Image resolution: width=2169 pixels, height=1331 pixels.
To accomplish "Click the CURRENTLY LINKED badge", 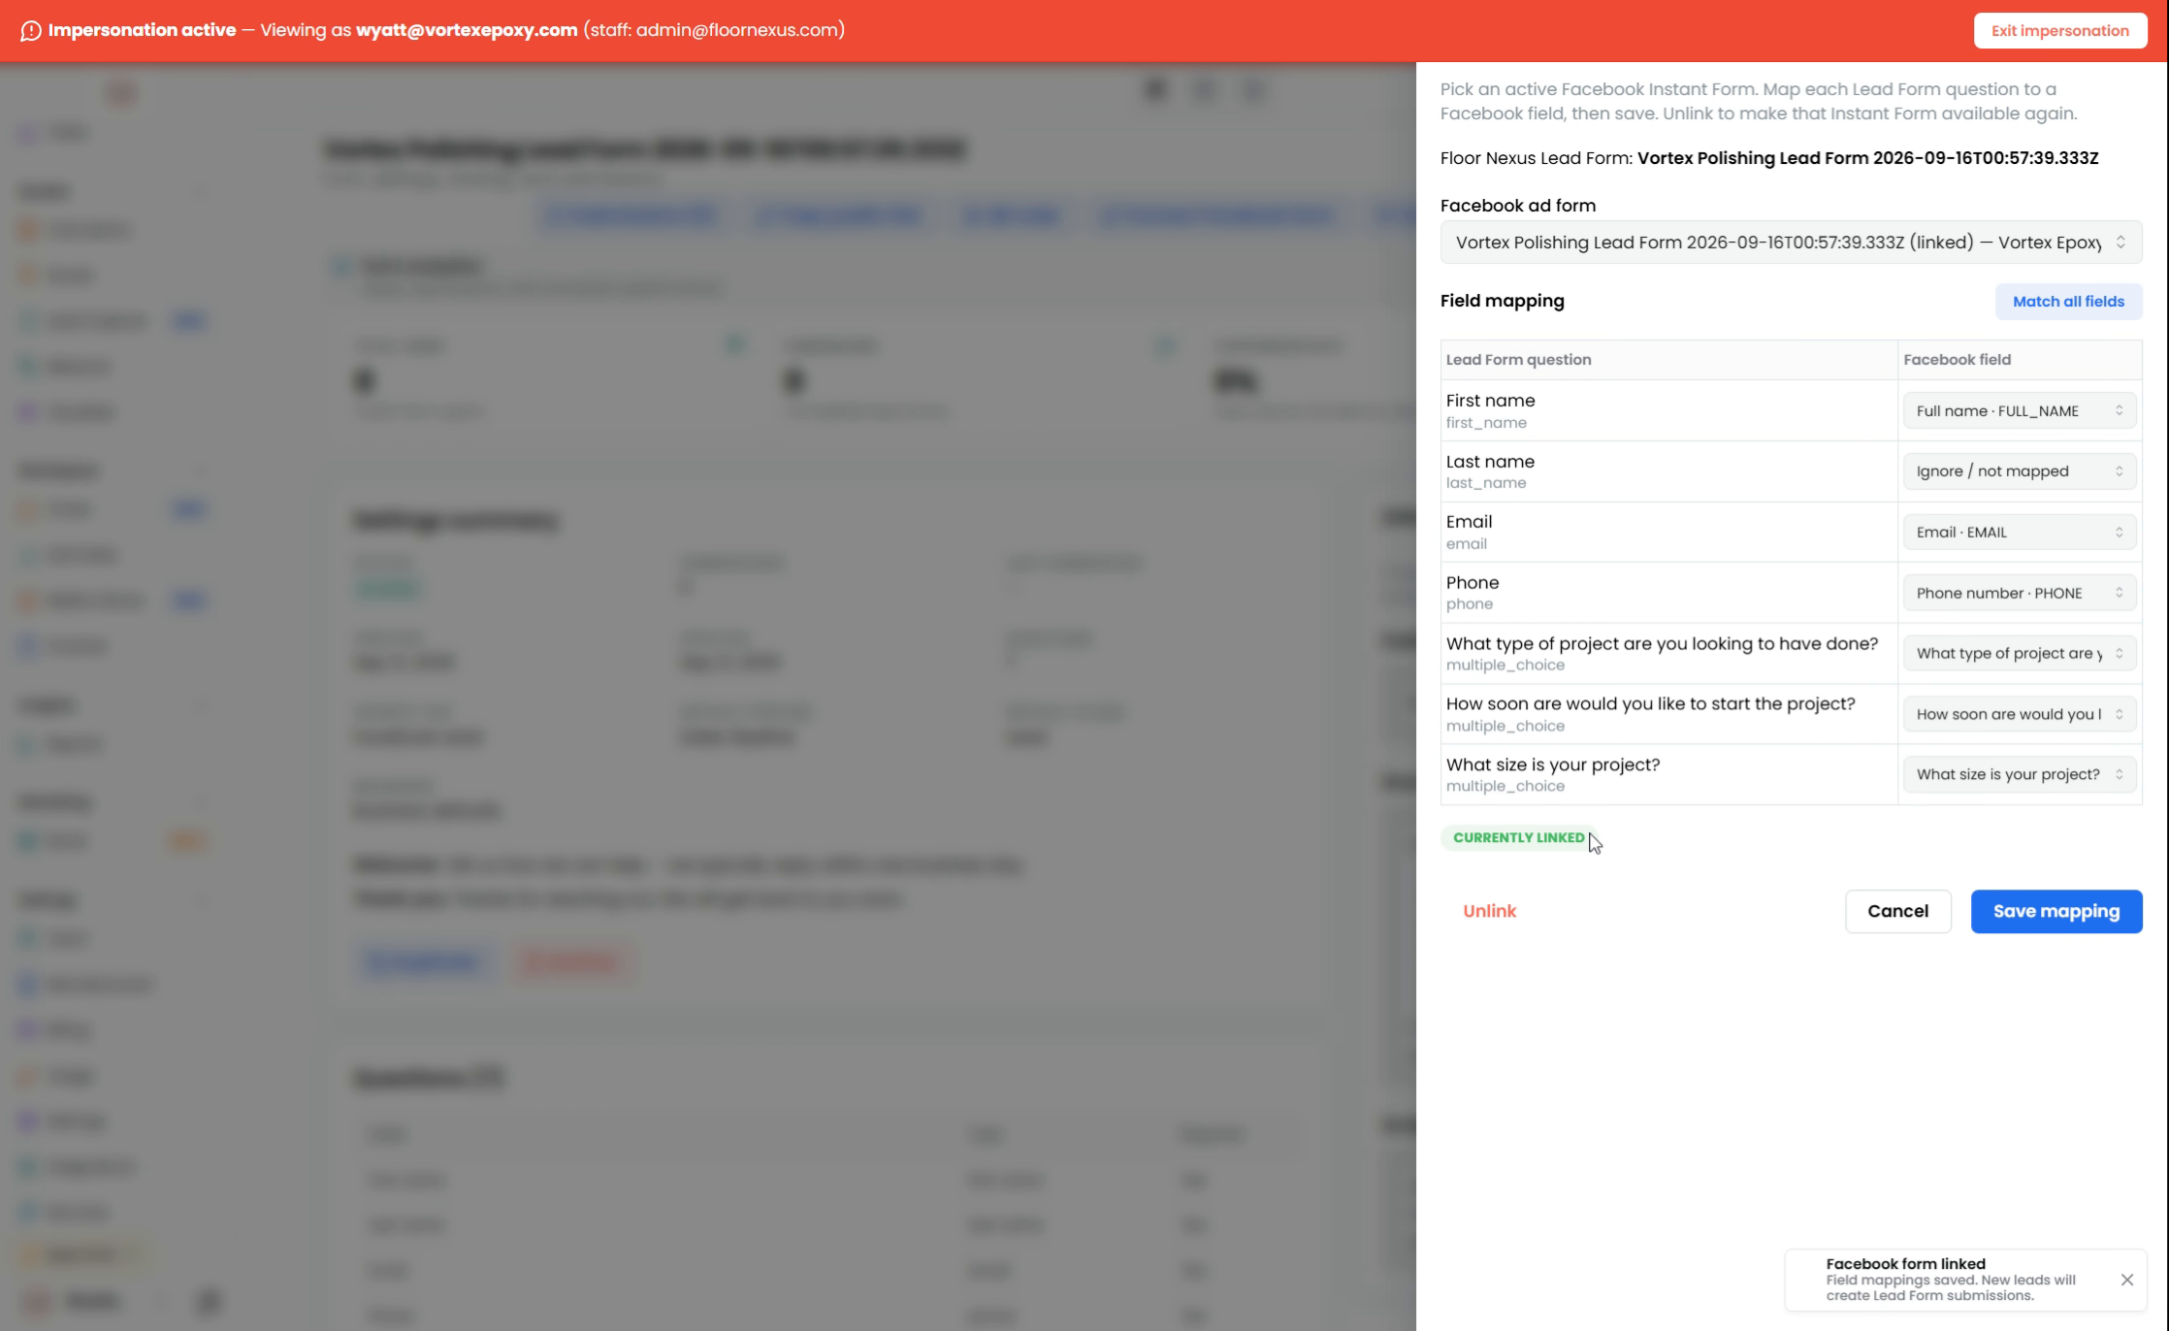I will pos(1518,837).
